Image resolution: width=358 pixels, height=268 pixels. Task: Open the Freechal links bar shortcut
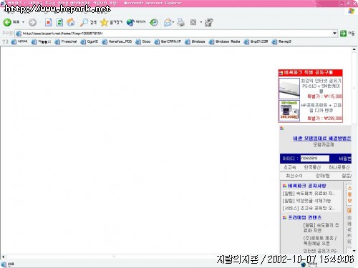click(x=66, y=41)
